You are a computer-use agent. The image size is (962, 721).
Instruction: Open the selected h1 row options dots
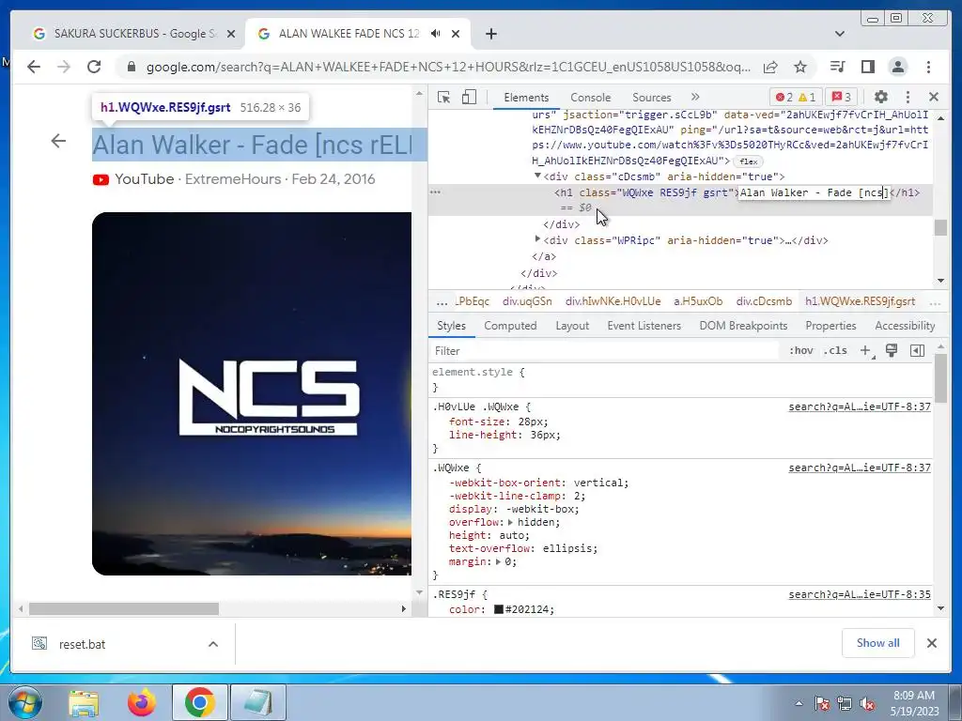pyautogui.click(x=435, y=192)
